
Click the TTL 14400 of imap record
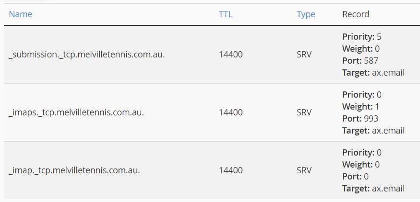[230, 170]
